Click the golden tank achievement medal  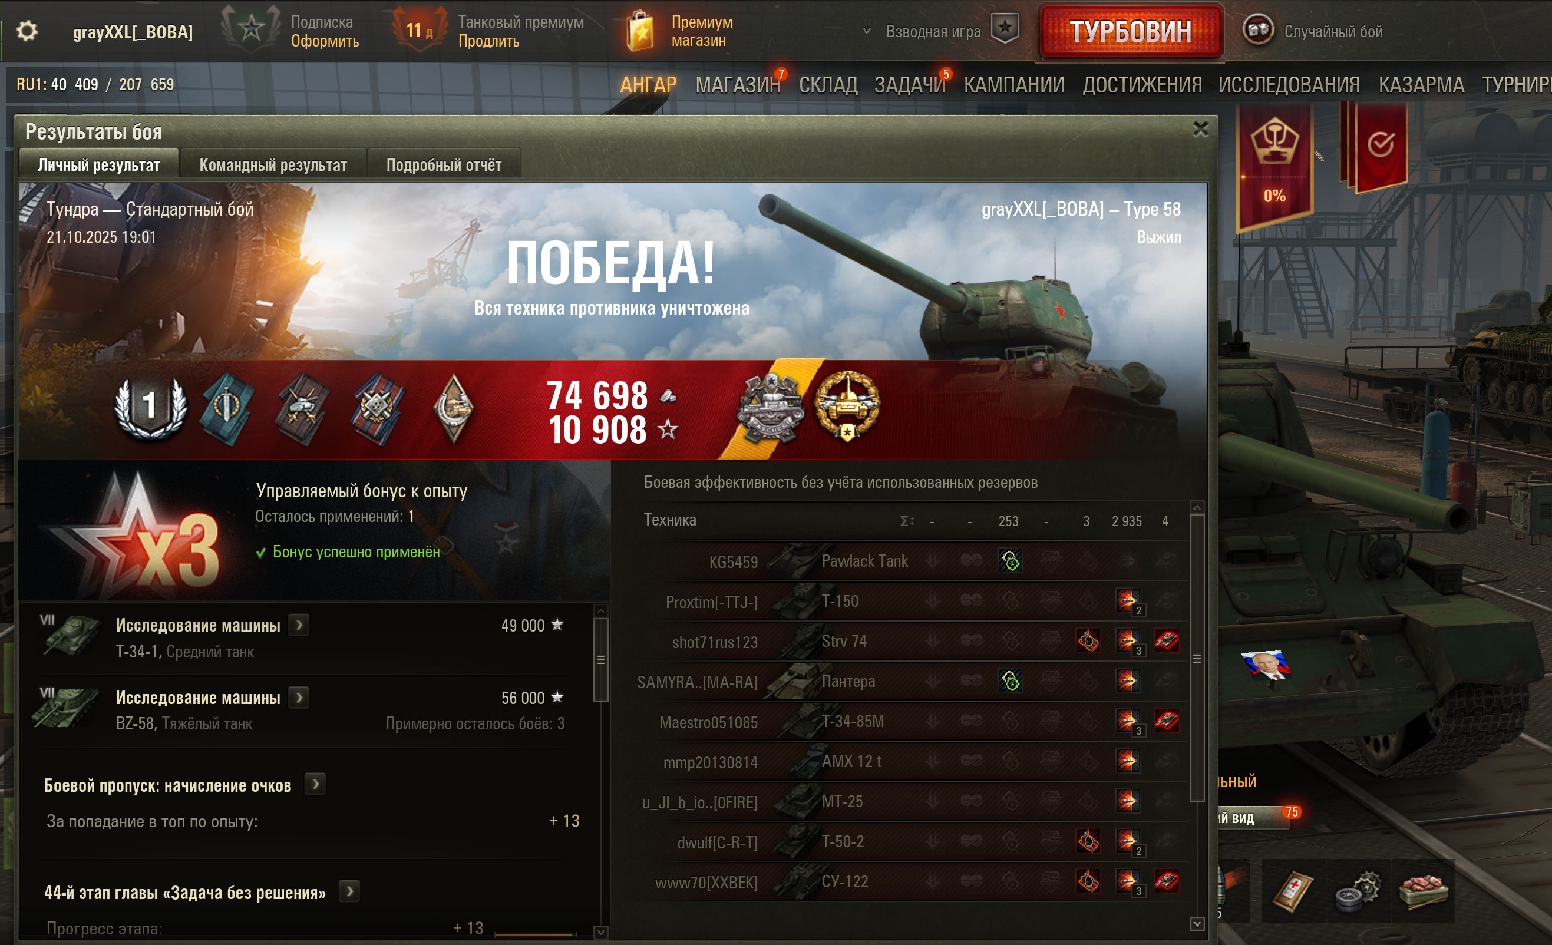click(847, 407)
